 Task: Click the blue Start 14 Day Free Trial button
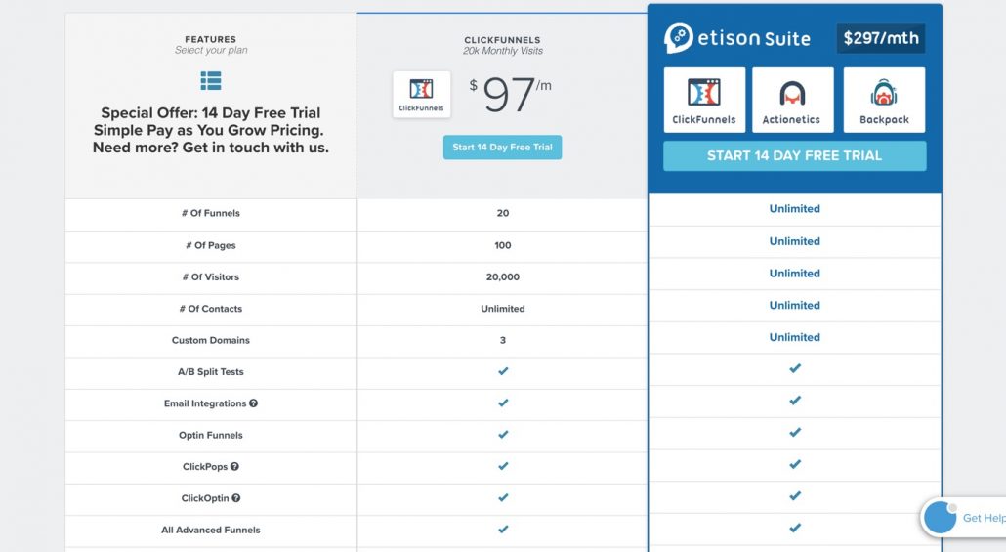tap(502, 148)
